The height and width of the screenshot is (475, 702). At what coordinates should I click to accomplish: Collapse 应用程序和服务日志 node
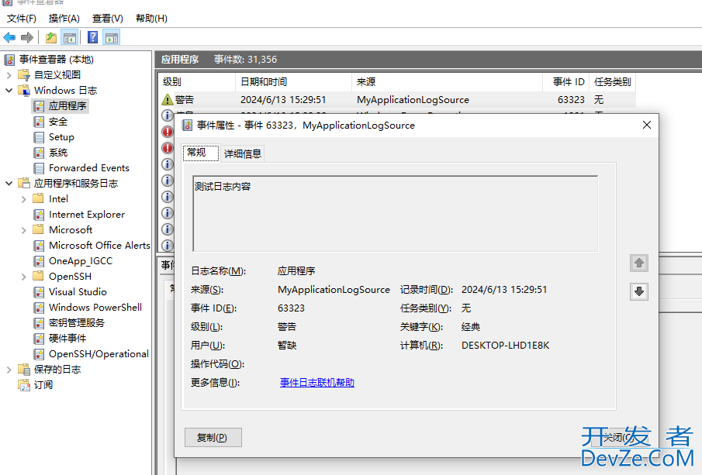tap(9, 184)
